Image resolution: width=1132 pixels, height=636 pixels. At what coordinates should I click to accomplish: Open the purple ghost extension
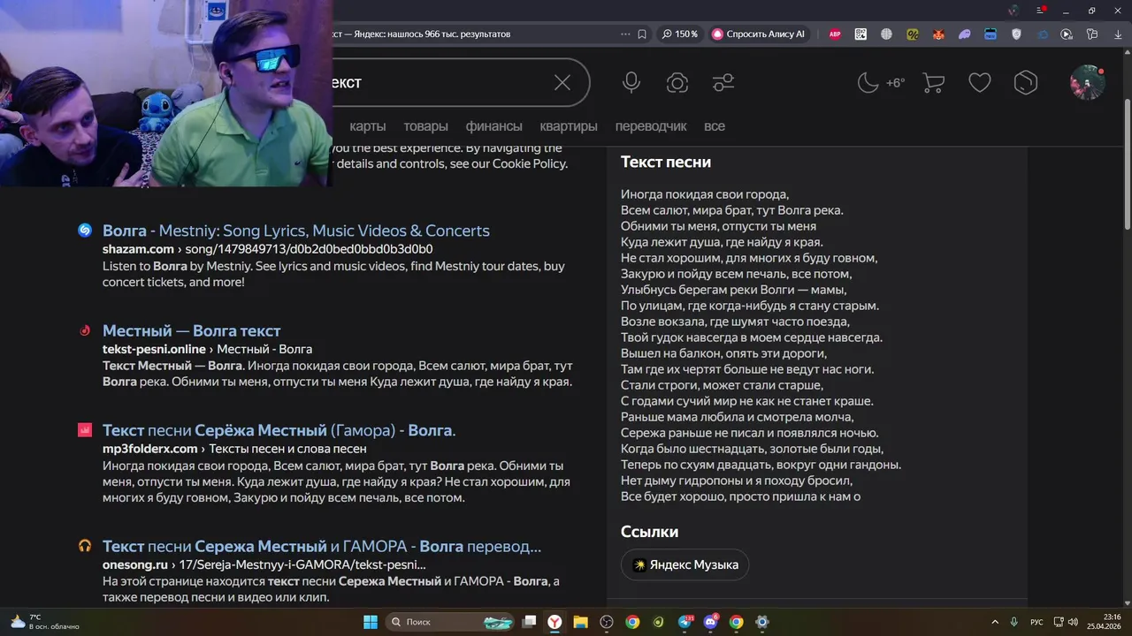tap(964, 34)
